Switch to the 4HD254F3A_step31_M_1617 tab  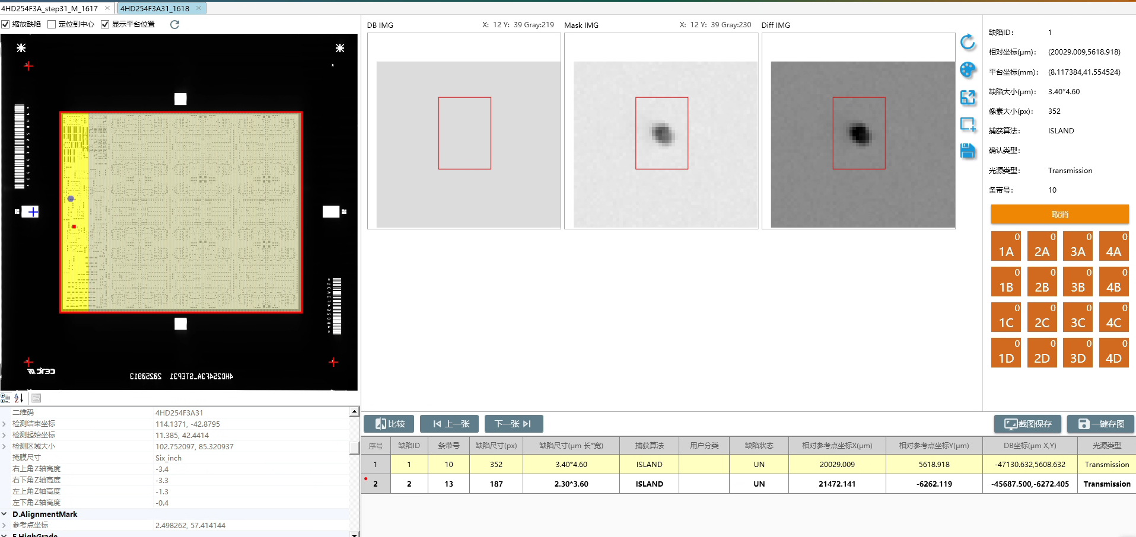50,8
